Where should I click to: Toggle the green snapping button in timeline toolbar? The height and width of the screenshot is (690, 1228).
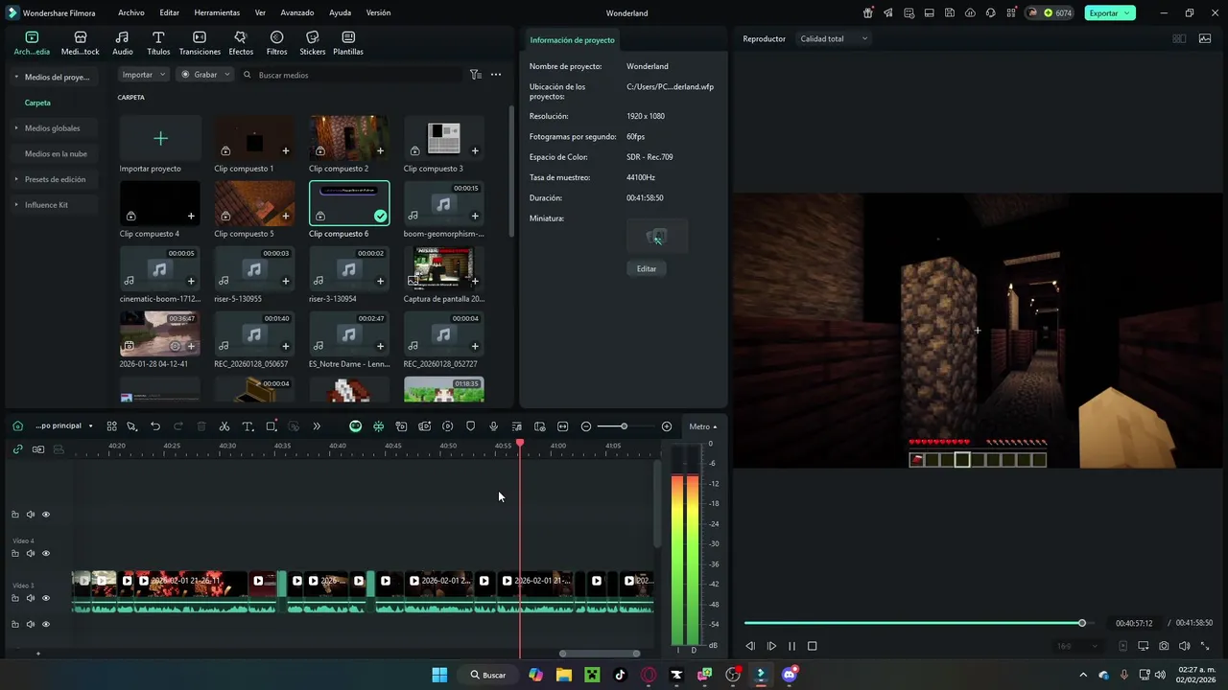click(x=379, y=426)
